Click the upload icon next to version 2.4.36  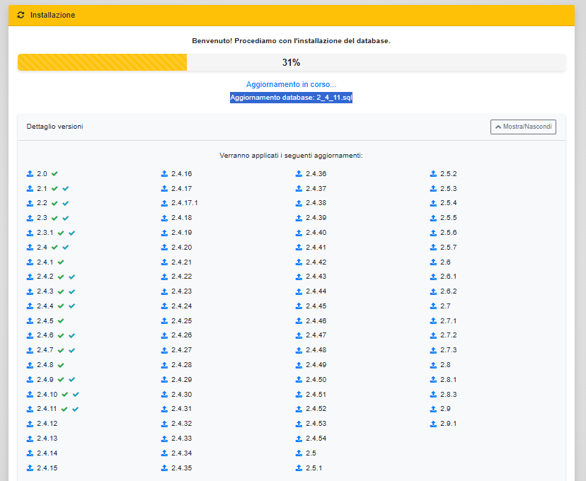[299, 173]
